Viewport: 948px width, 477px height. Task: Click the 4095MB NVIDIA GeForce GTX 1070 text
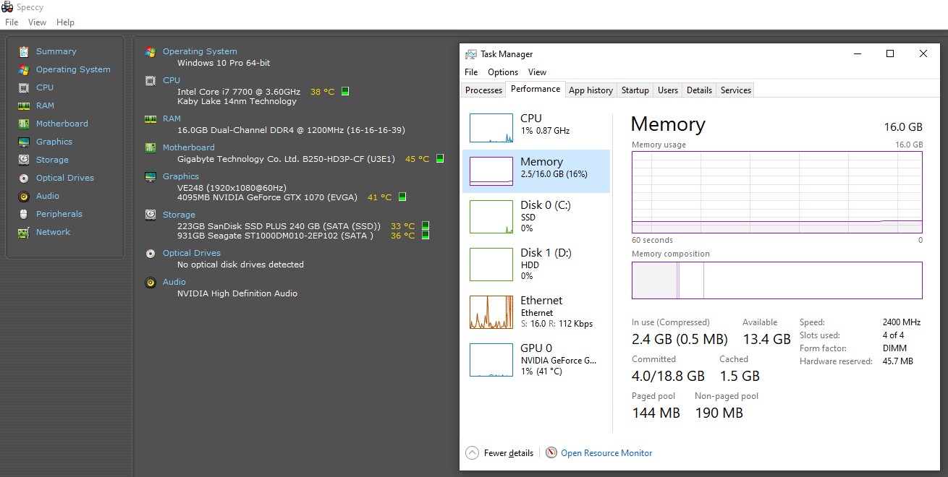tap(268, 197)
